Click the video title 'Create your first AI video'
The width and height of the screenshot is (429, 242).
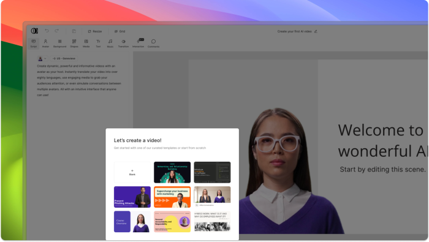(x=294, y=31)
